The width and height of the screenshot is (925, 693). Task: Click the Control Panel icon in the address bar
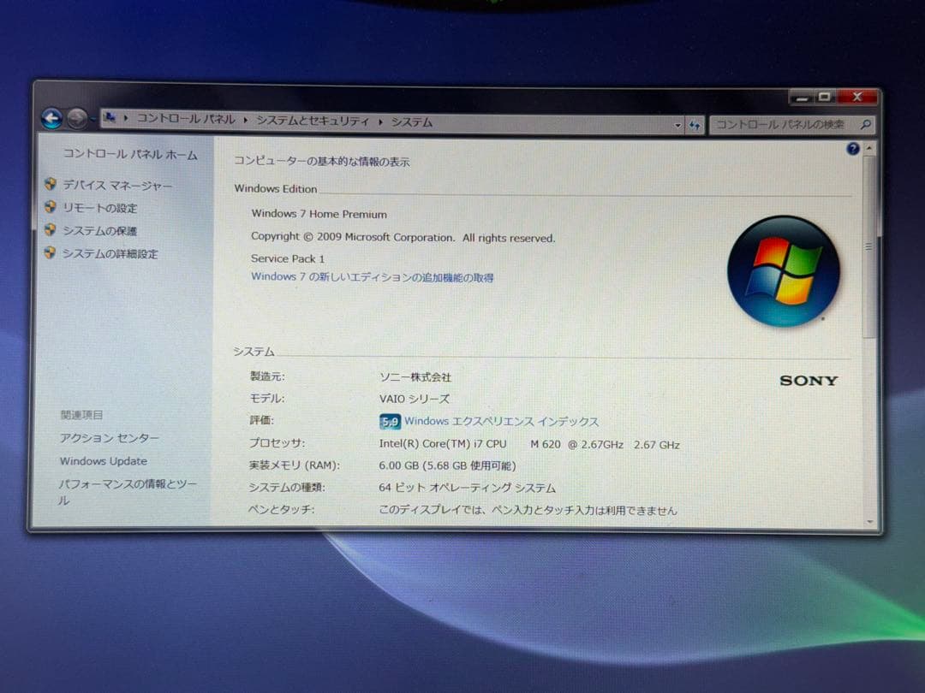tap(109, 119)
